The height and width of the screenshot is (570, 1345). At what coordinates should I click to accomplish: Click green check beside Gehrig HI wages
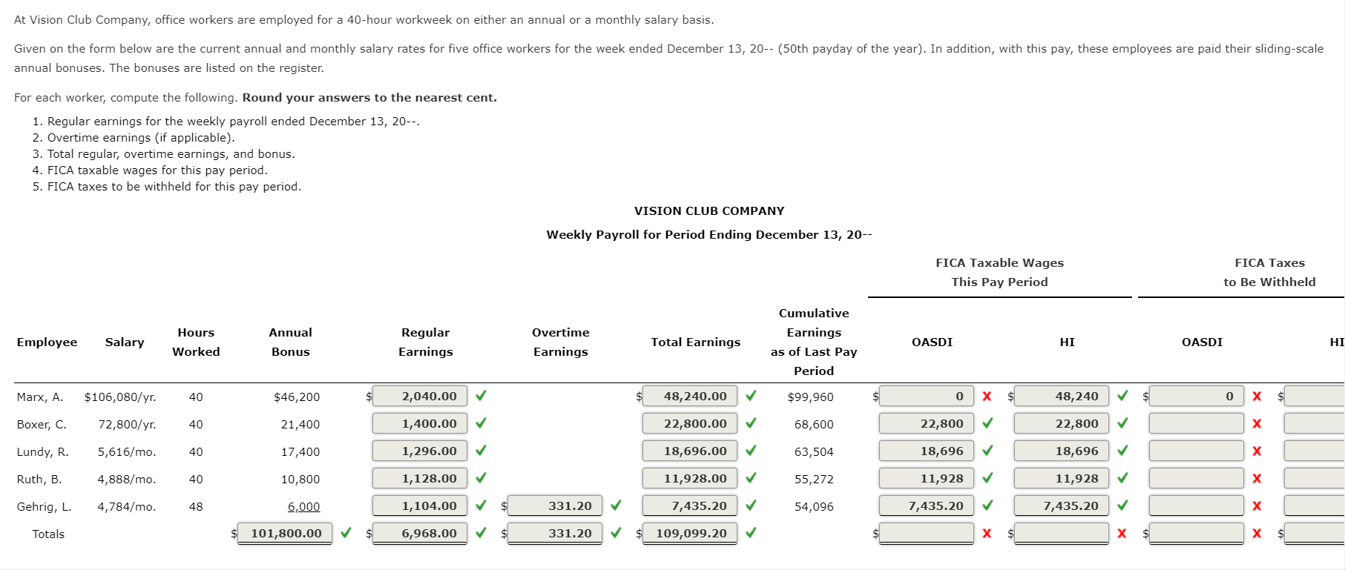(1122, 505)
